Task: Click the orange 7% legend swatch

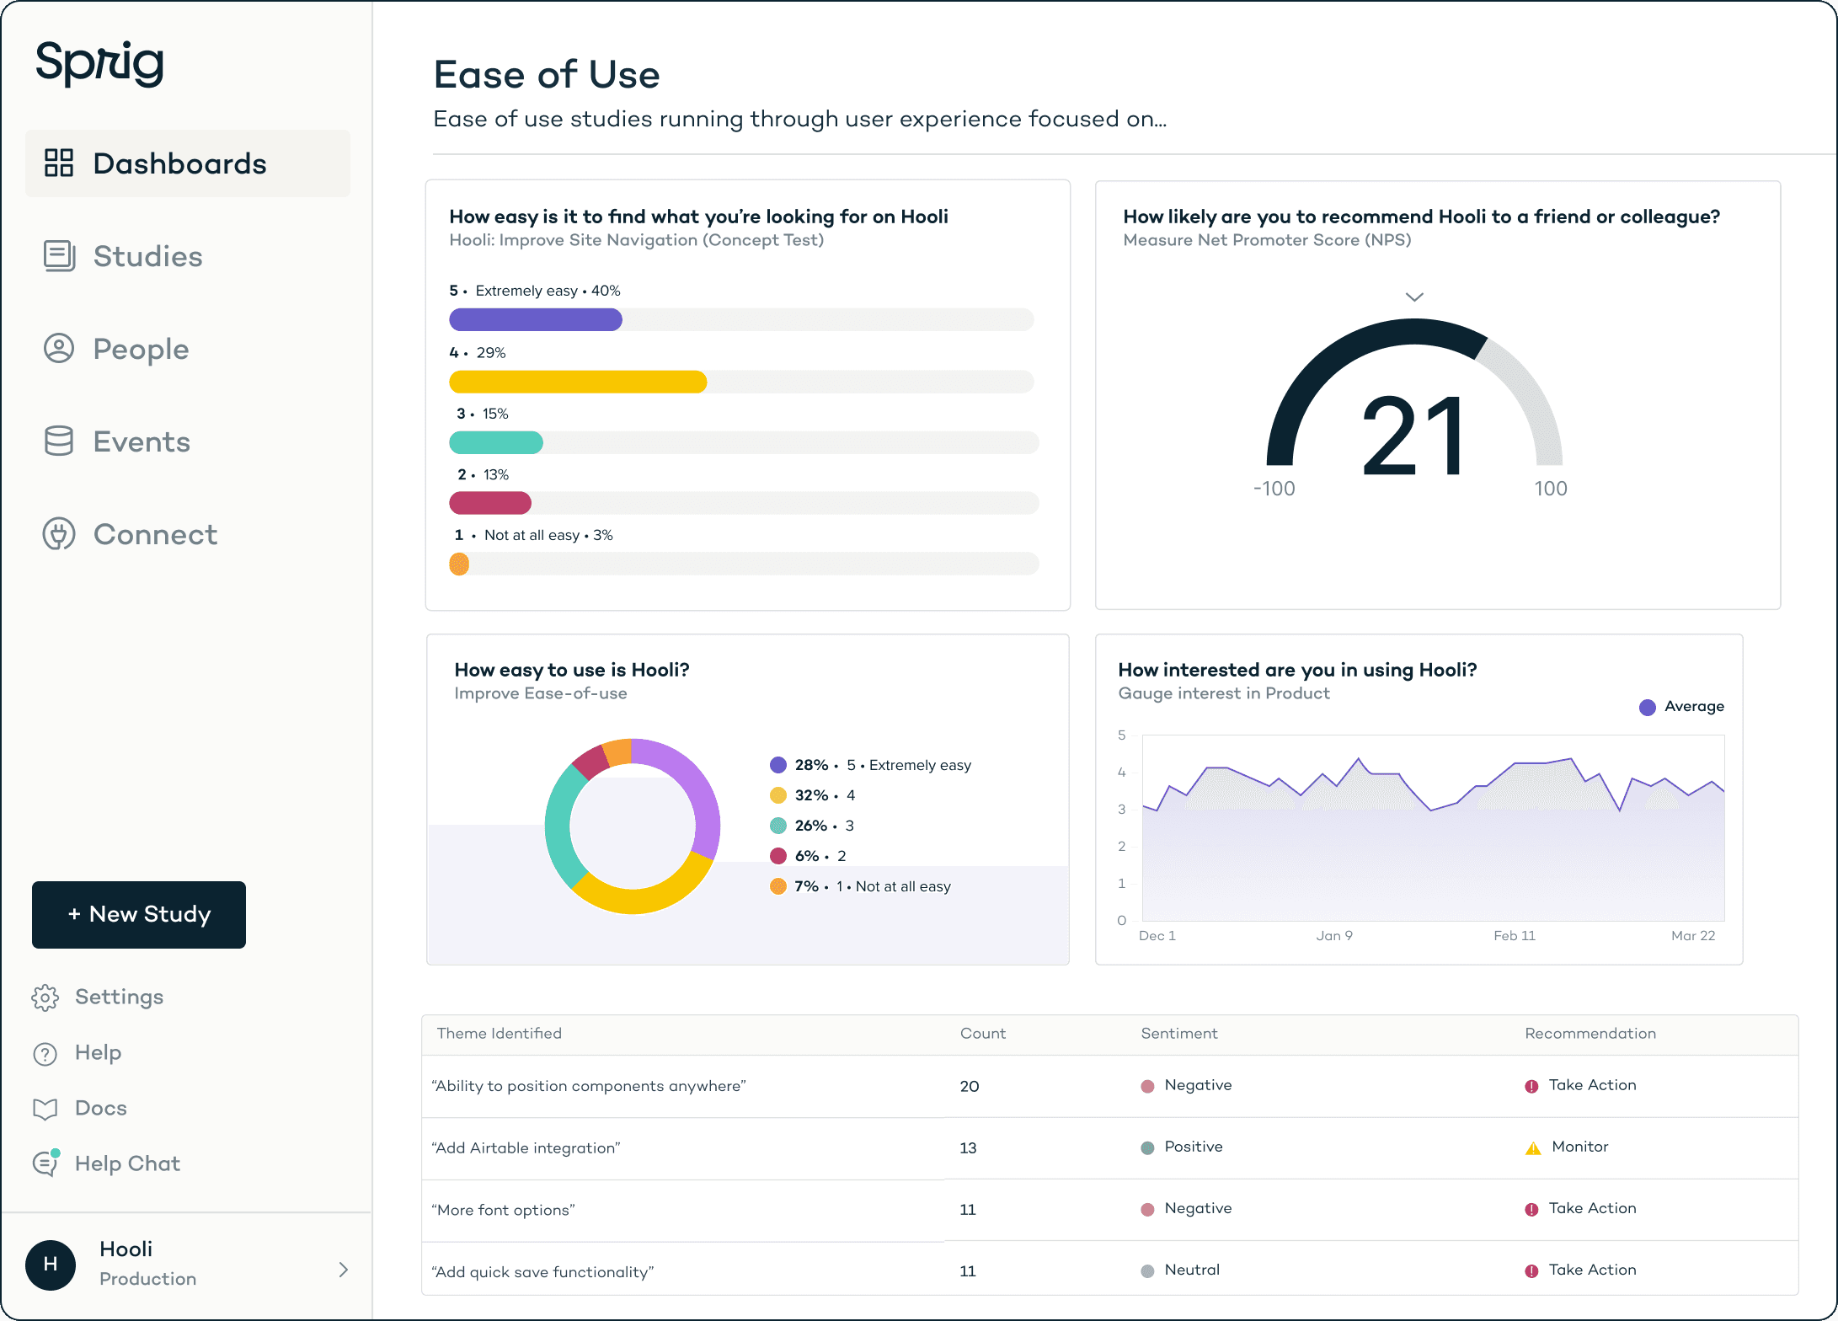Action: (778, 886)
